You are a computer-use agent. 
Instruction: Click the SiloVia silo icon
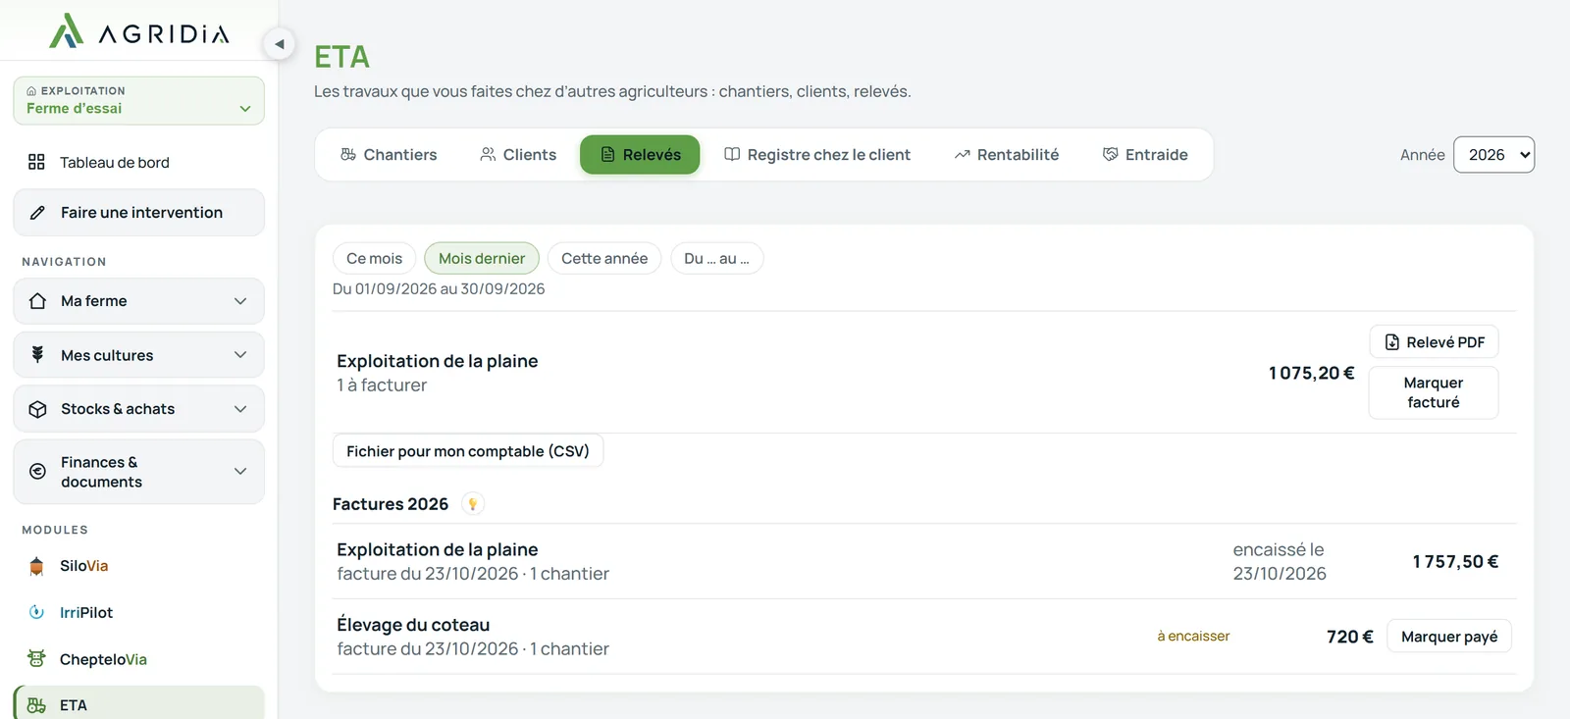36,566
